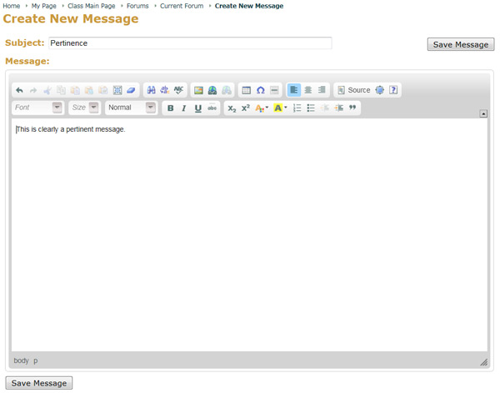Click in the message body text area
Viewport: 500px width, 393px height.
pyautogui.click(x=249, y=235)
